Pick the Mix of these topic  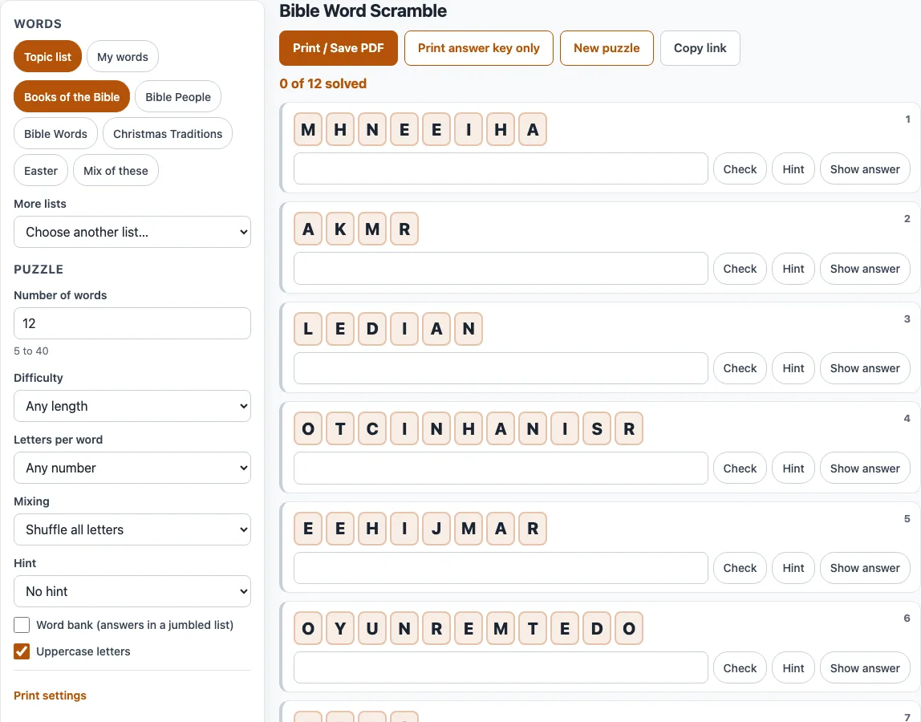pyautogui.click(x=116, y=170)
